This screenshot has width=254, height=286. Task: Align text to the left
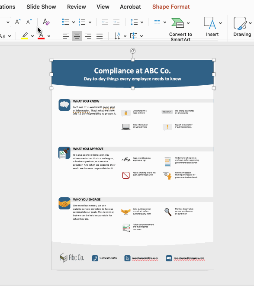pos(66,36)
